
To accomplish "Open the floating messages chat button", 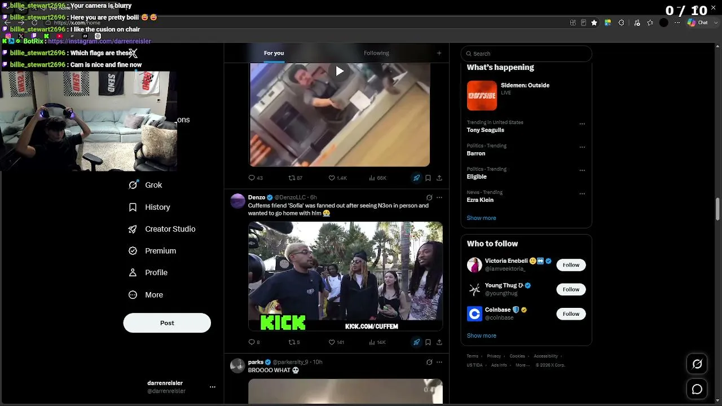I will pyautogui.click(x=697, y=389).
